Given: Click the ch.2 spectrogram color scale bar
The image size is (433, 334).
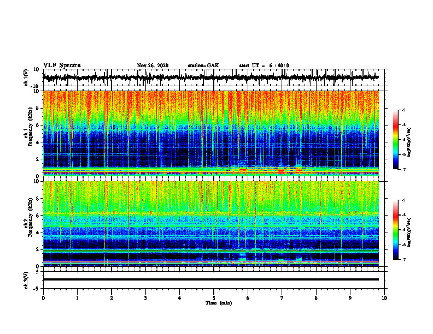Looking at the screenshot, I should pyautogui.click(x=395, y=230).
